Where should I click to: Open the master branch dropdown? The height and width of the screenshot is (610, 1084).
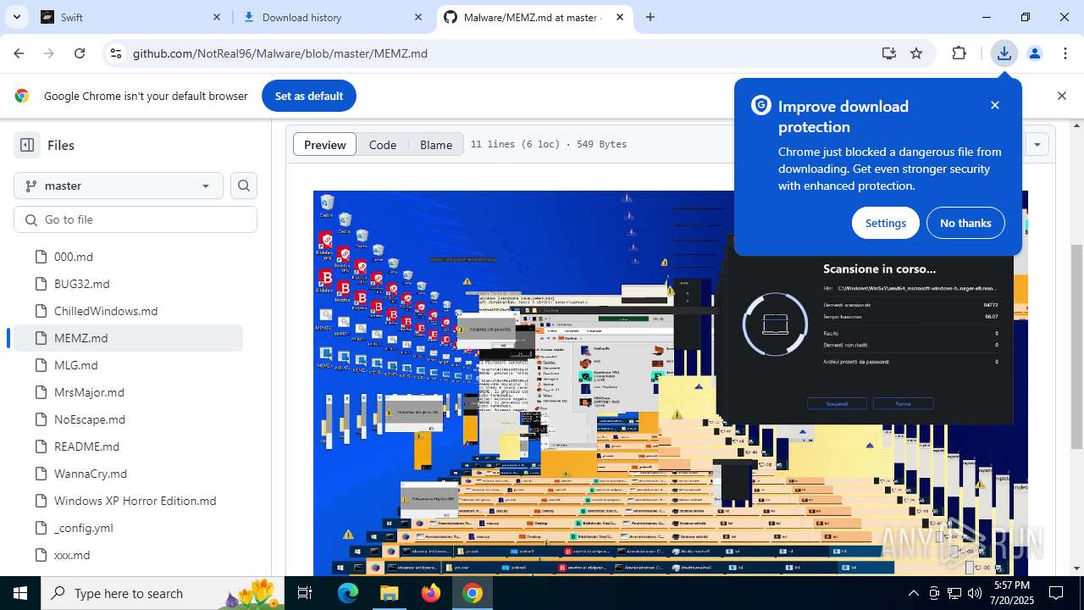[x=119, y=186]
